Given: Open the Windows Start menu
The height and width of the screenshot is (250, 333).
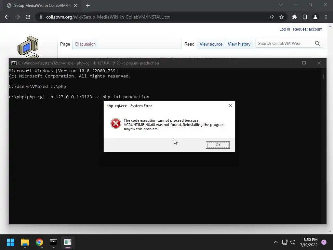Looking at the screenshot, I should [10, 242].
